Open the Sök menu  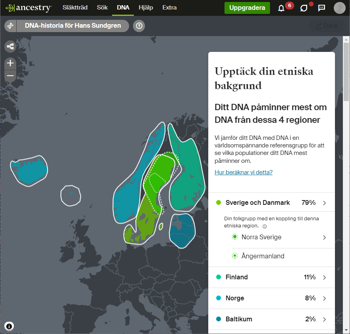tap(102, 8)
